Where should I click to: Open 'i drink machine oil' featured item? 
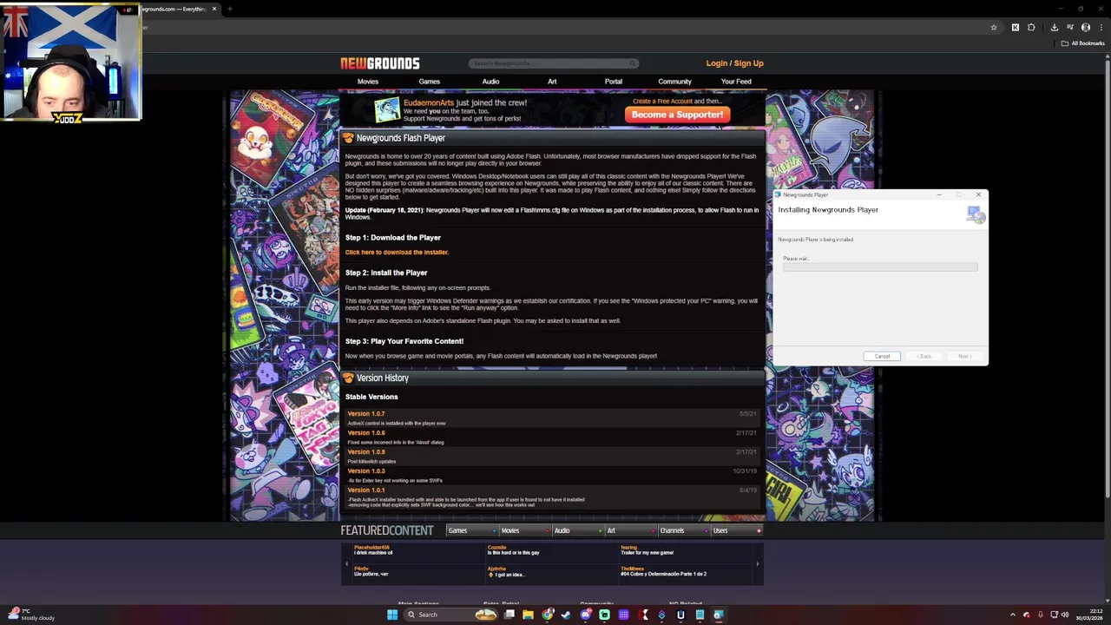[x=373, y=553]
